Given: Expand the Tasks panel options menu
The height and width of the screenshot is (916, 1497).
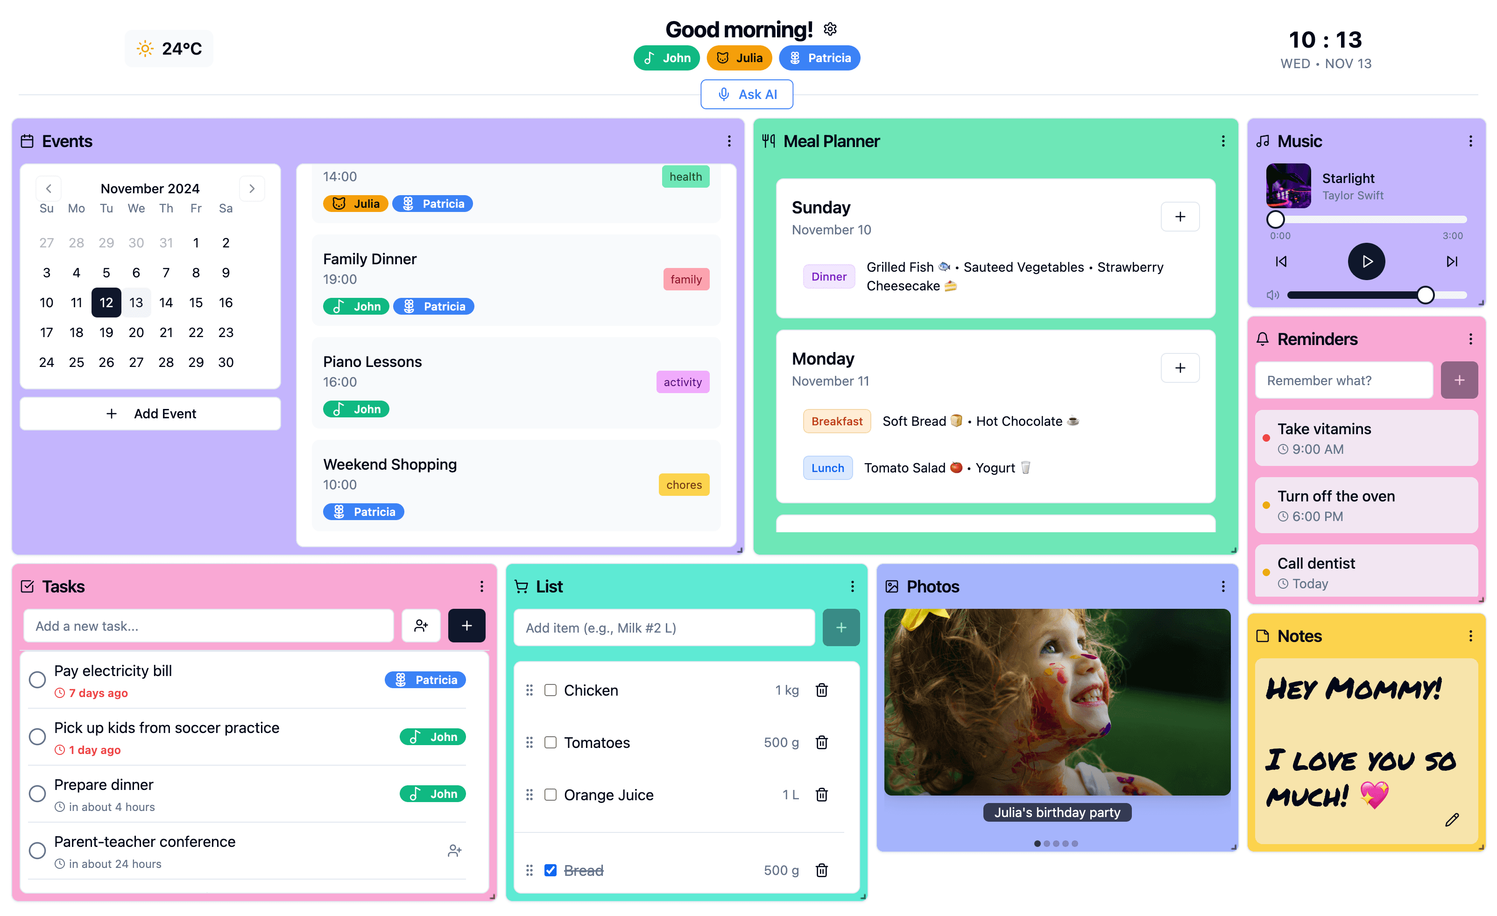Looking at the screenshot, I should coord(482,586).
